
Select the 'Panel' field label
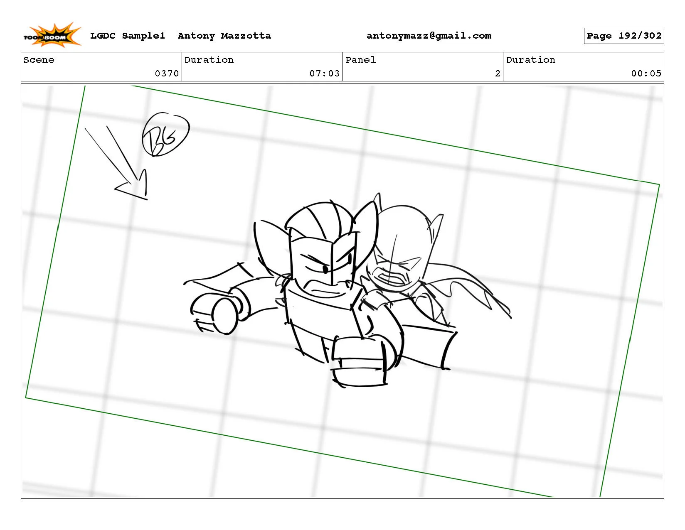(x=361, y=60)
